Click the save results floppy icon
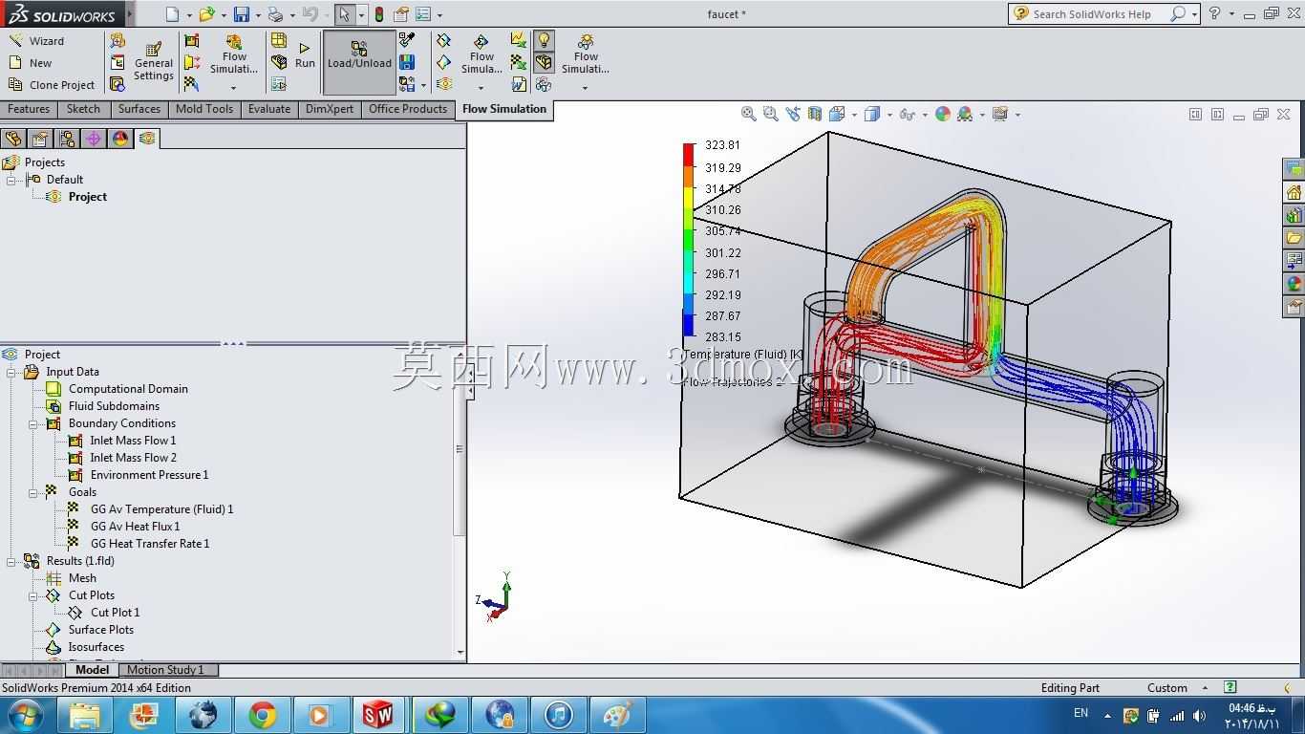The height and width of the screenshot is (734, 1305). coord(407,62)
